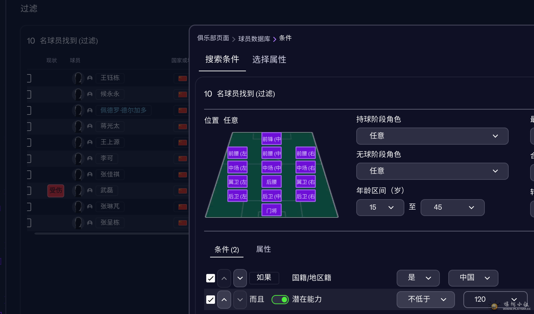Click the left wing-back (翼卫 左) position

[x=237, y=182]
